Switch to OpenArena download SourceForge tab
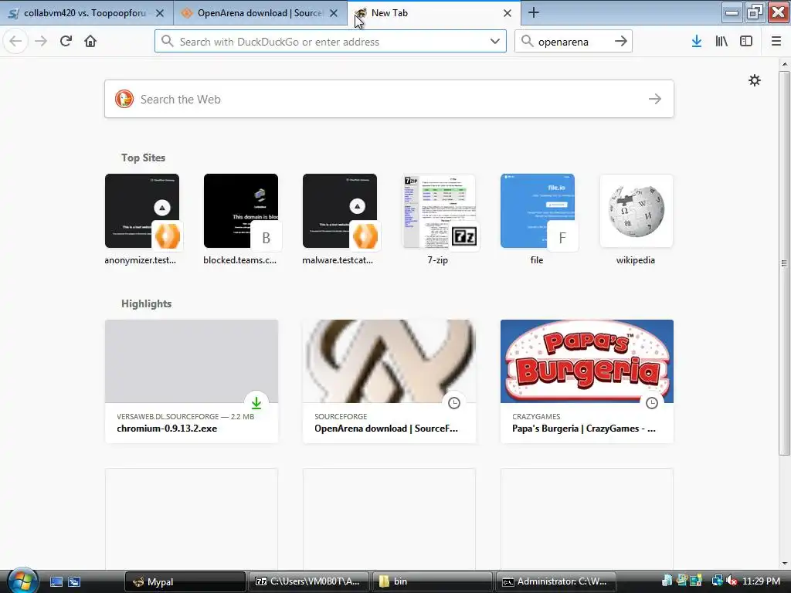The width and height of the screenshot is (791, 593). pyautogui.click(x=260, y=13)
